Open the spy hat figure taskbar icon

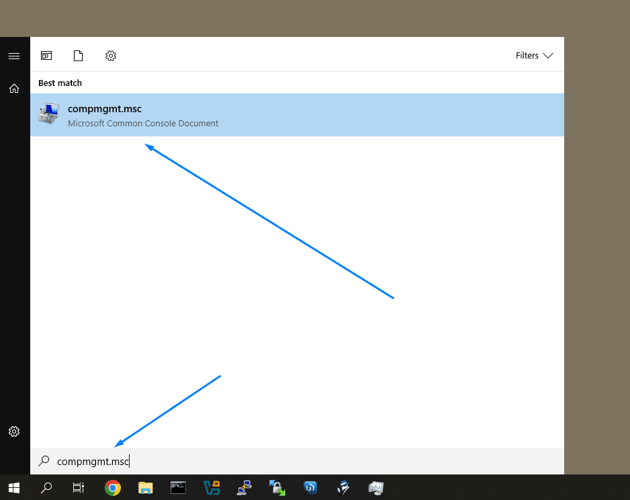[343, 487]
